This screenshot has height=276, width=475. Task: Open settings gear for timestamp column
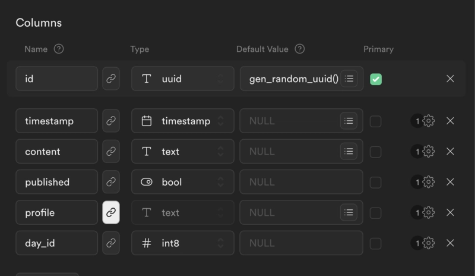pos(428,121)
